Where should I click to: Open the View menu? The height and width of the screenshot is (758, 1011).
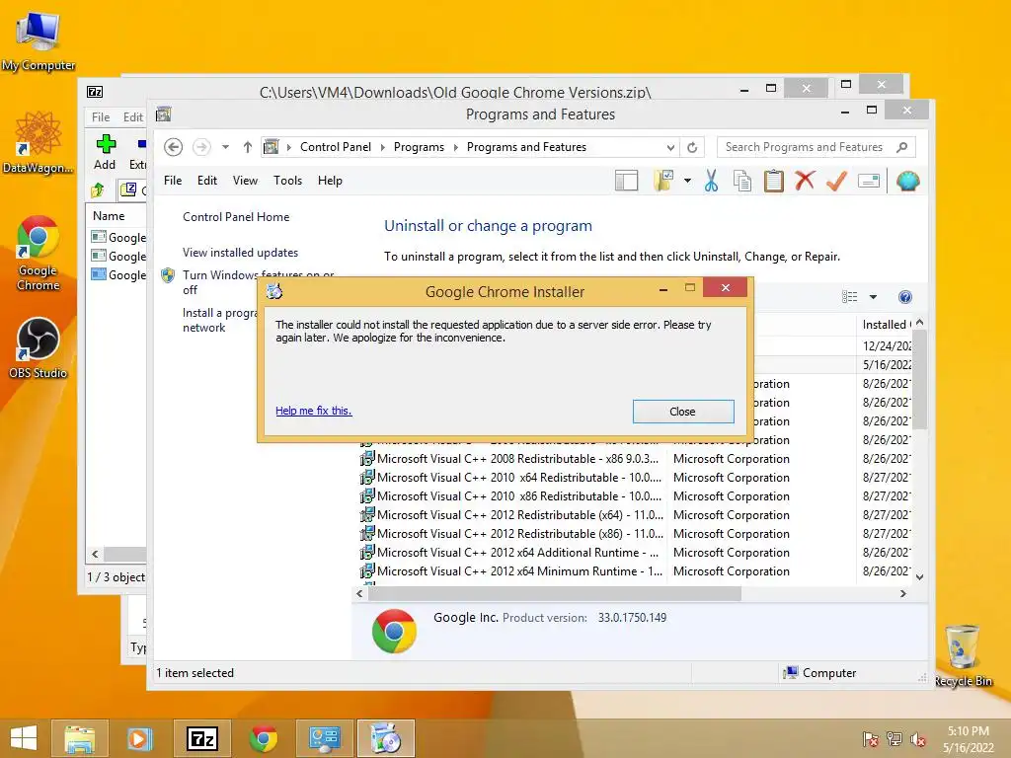(245, 181)
